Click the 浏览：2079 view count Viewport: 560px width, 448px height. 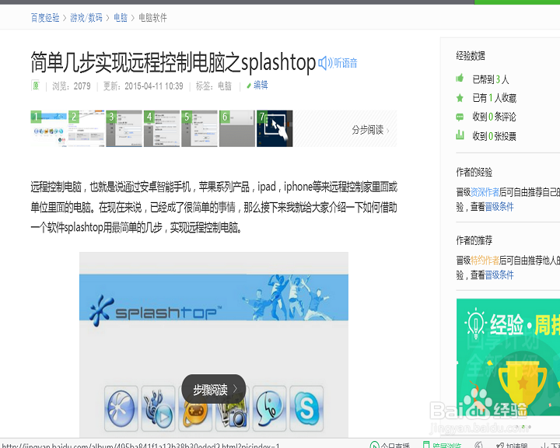(x=72, y=86)
